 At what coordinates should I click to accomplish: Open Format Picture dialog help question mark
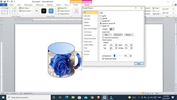136,8
